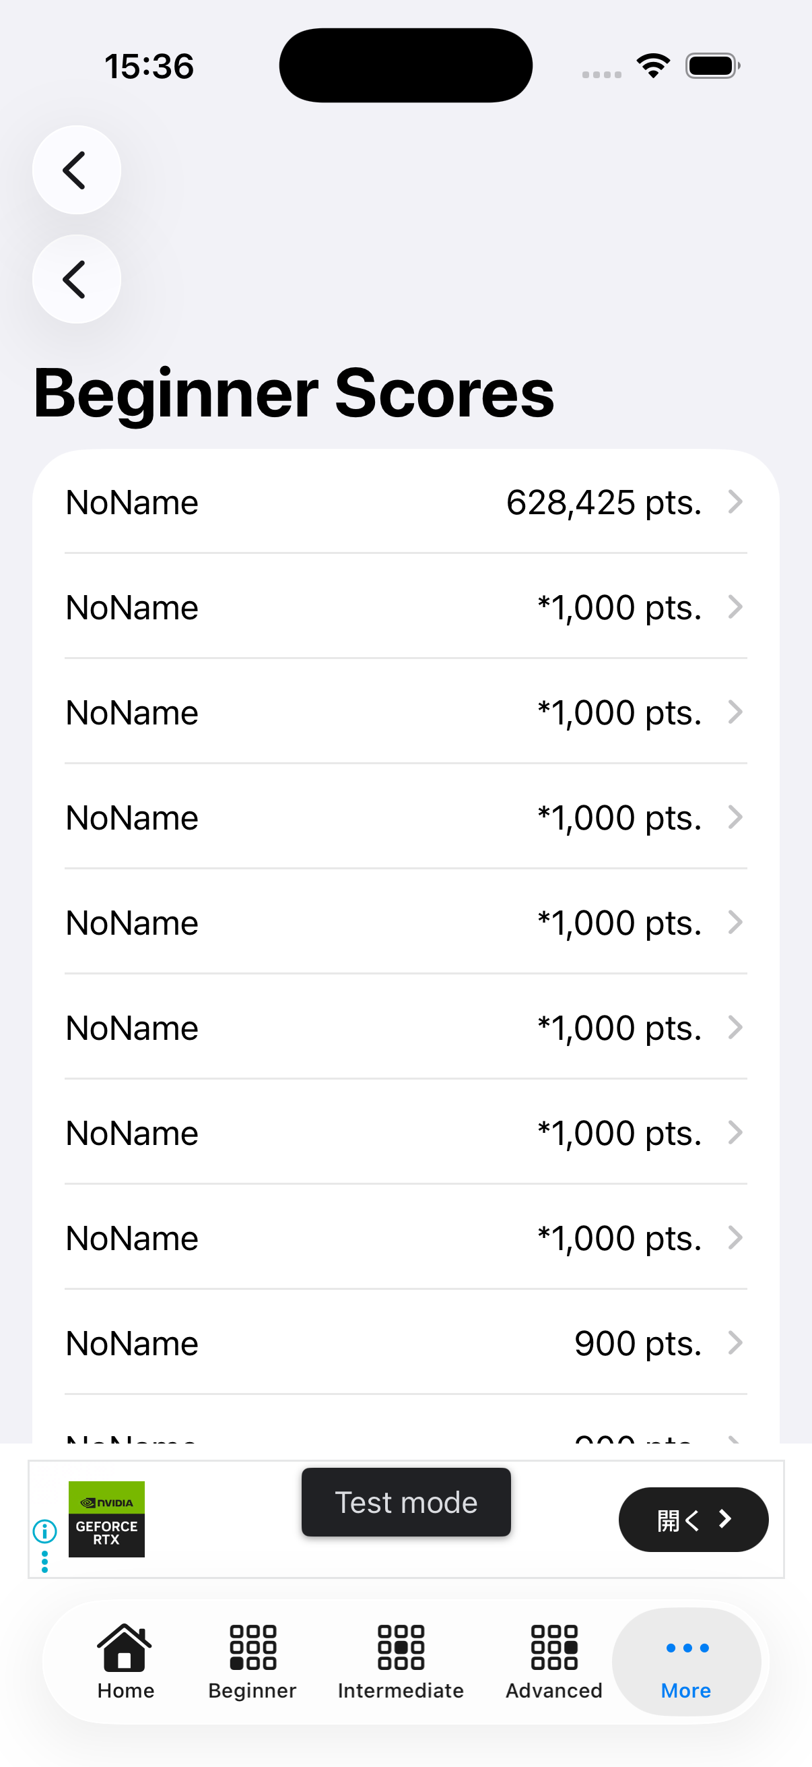Viewport: 812px width, 1767px height.
Task: Select the Intermediate tab label
Action: pyautogui.click(x=401, y=1691)
